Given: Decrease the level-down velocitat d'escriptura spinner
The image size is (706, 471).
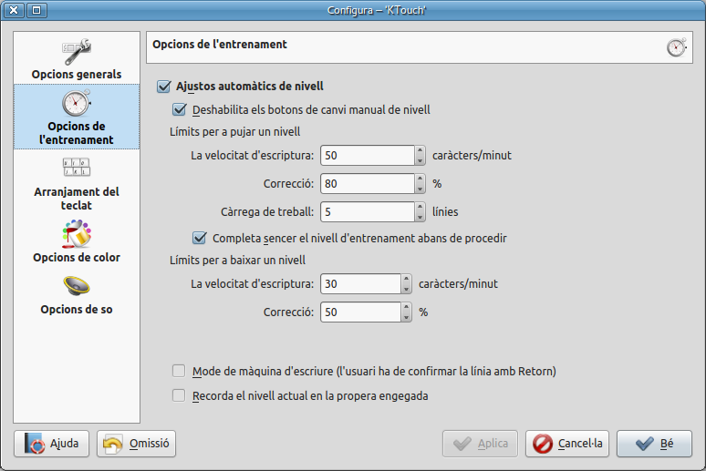Looking at the screenshot, I should pyautogui.click(x=406, y=289).
